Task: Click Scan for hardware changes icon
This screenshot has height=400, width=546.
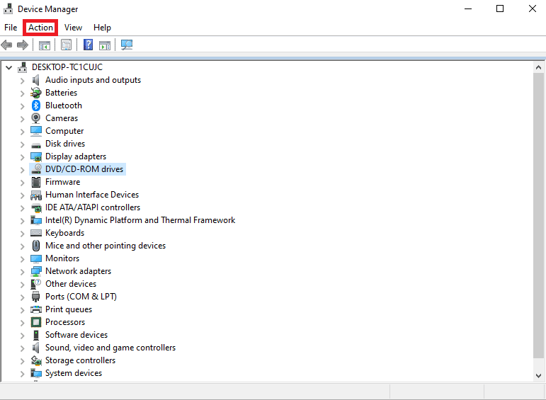Action: (x=126, y=45)
